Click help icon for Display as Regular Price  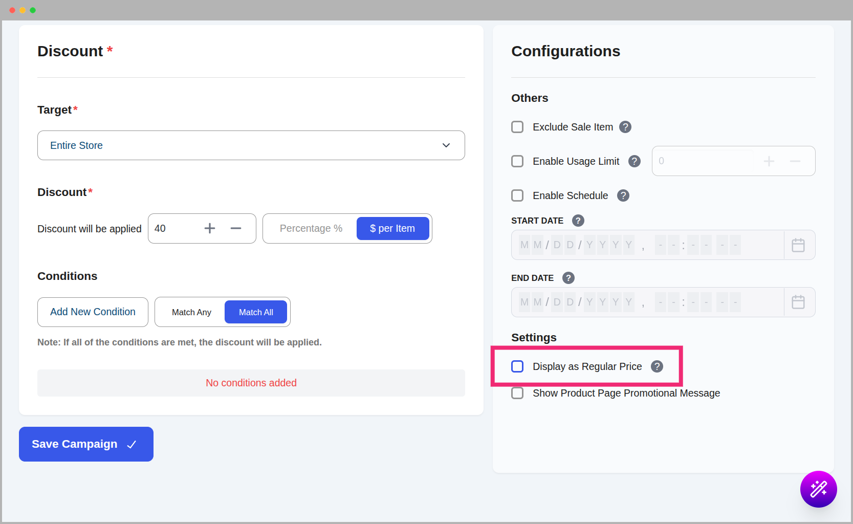tap(657, 366)
